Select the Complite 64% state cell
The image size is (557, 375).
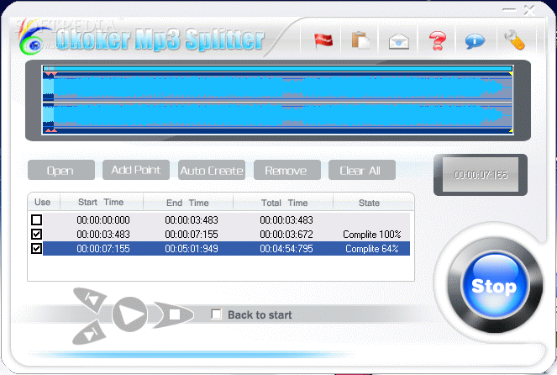click(372, 249)
